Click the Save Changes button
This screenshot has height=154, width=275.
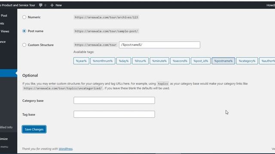click(34, 129)
